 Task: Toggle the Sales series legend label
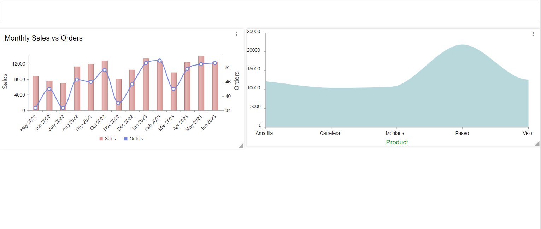(110, 139)
